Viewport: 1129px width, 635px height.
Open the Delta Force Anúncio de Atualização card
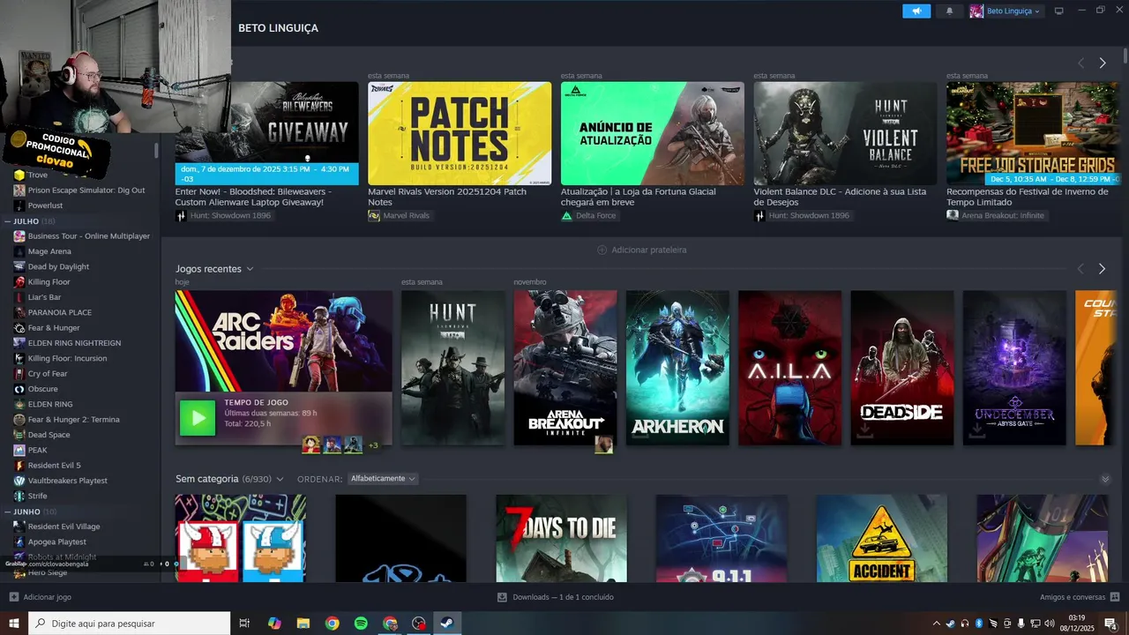pyautogui.click(x=653, y=133)
